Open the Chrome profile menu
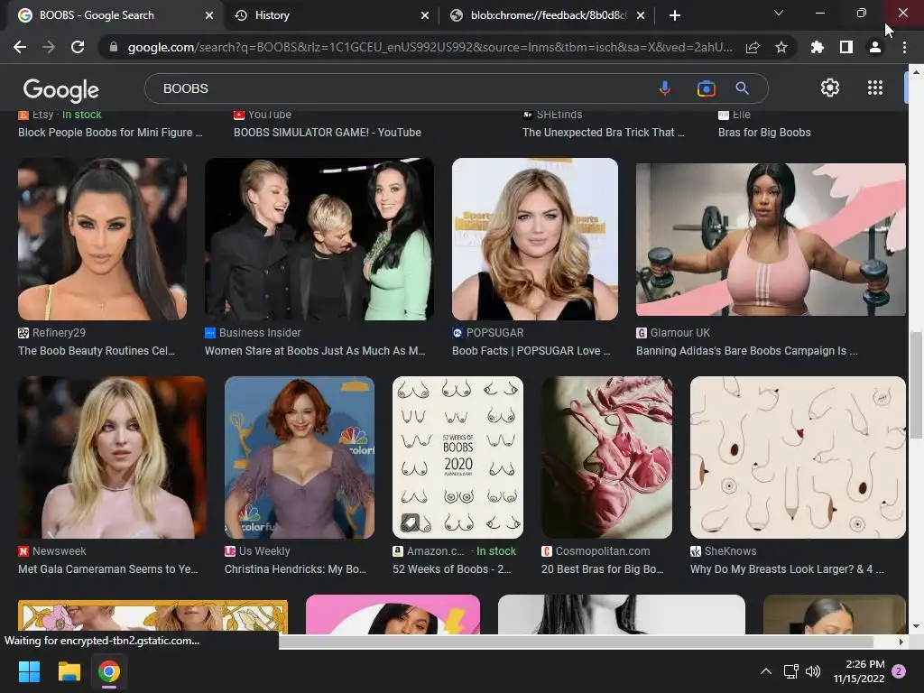Image resolution: width=924 pixels, height=693 pixels. point(875,47)
